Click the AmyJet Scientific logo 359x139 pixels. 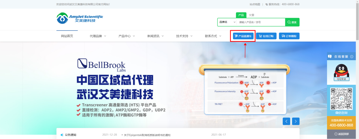click(x=80, y=18)
